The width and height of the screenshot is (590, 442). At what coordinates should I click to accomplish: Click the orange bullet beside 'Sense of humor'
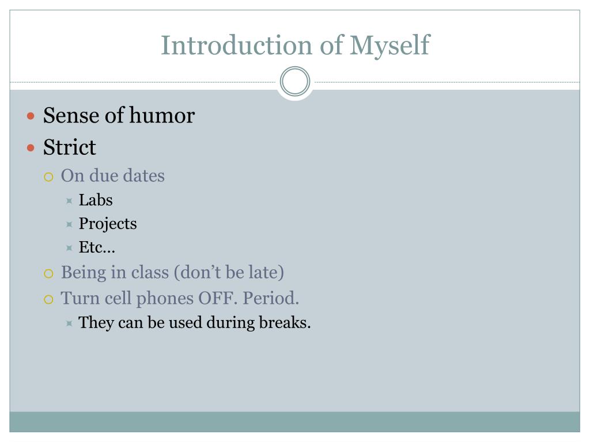point(31,116)
